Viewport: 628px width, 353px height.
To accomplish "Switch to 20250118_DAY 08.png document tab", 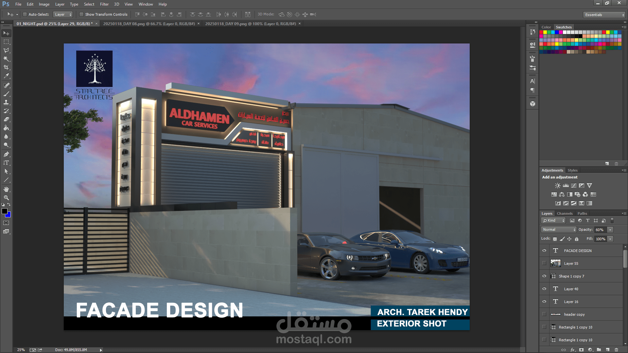I will 149,24.
